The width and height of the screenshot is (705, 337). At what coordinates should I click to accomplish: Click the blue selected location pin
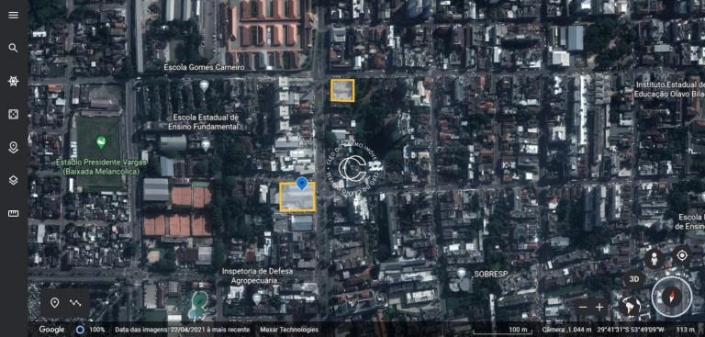click(x=302, y=184)
